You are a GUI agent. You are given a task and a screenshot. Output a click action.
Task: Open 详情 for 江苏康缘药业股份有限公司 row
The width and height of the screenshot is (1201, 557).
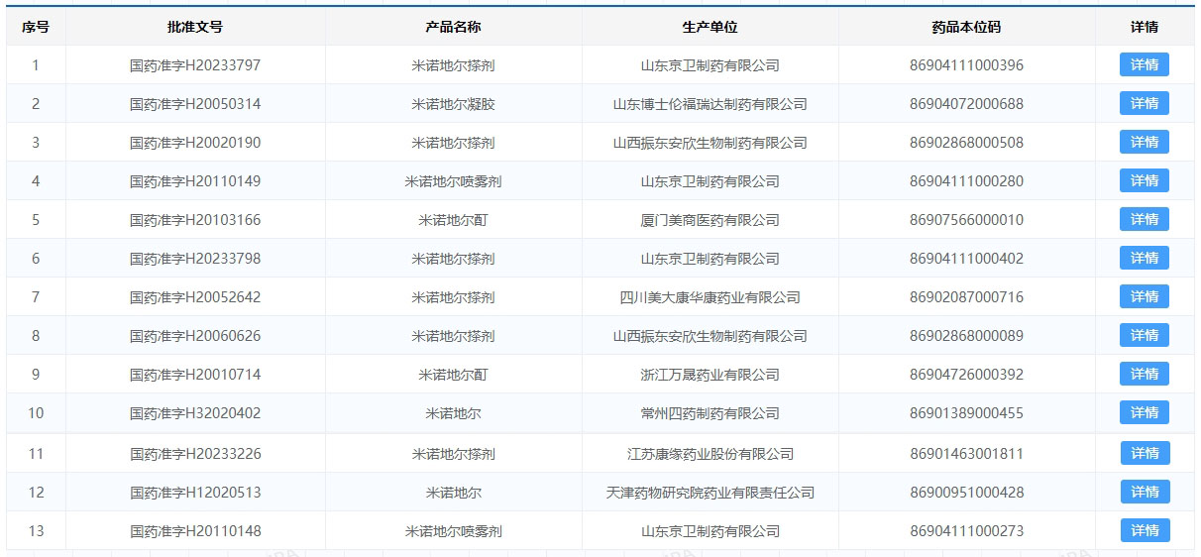pyautogui.click(x=1146, y=454)
